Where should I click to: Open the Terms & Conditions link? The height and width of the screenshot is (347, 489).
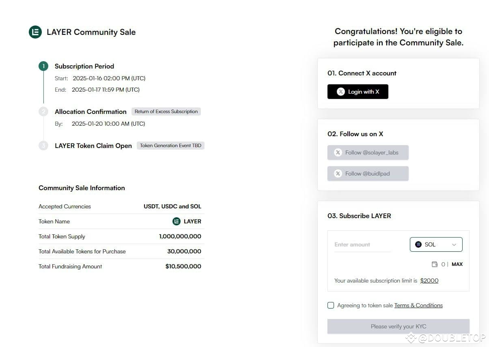(418, 305)
